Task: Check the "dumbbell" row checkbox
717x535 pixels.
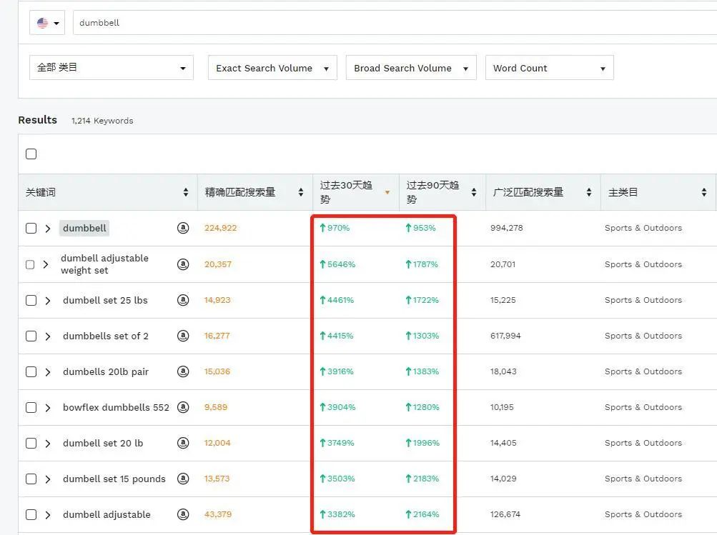Action: point(31,228)
